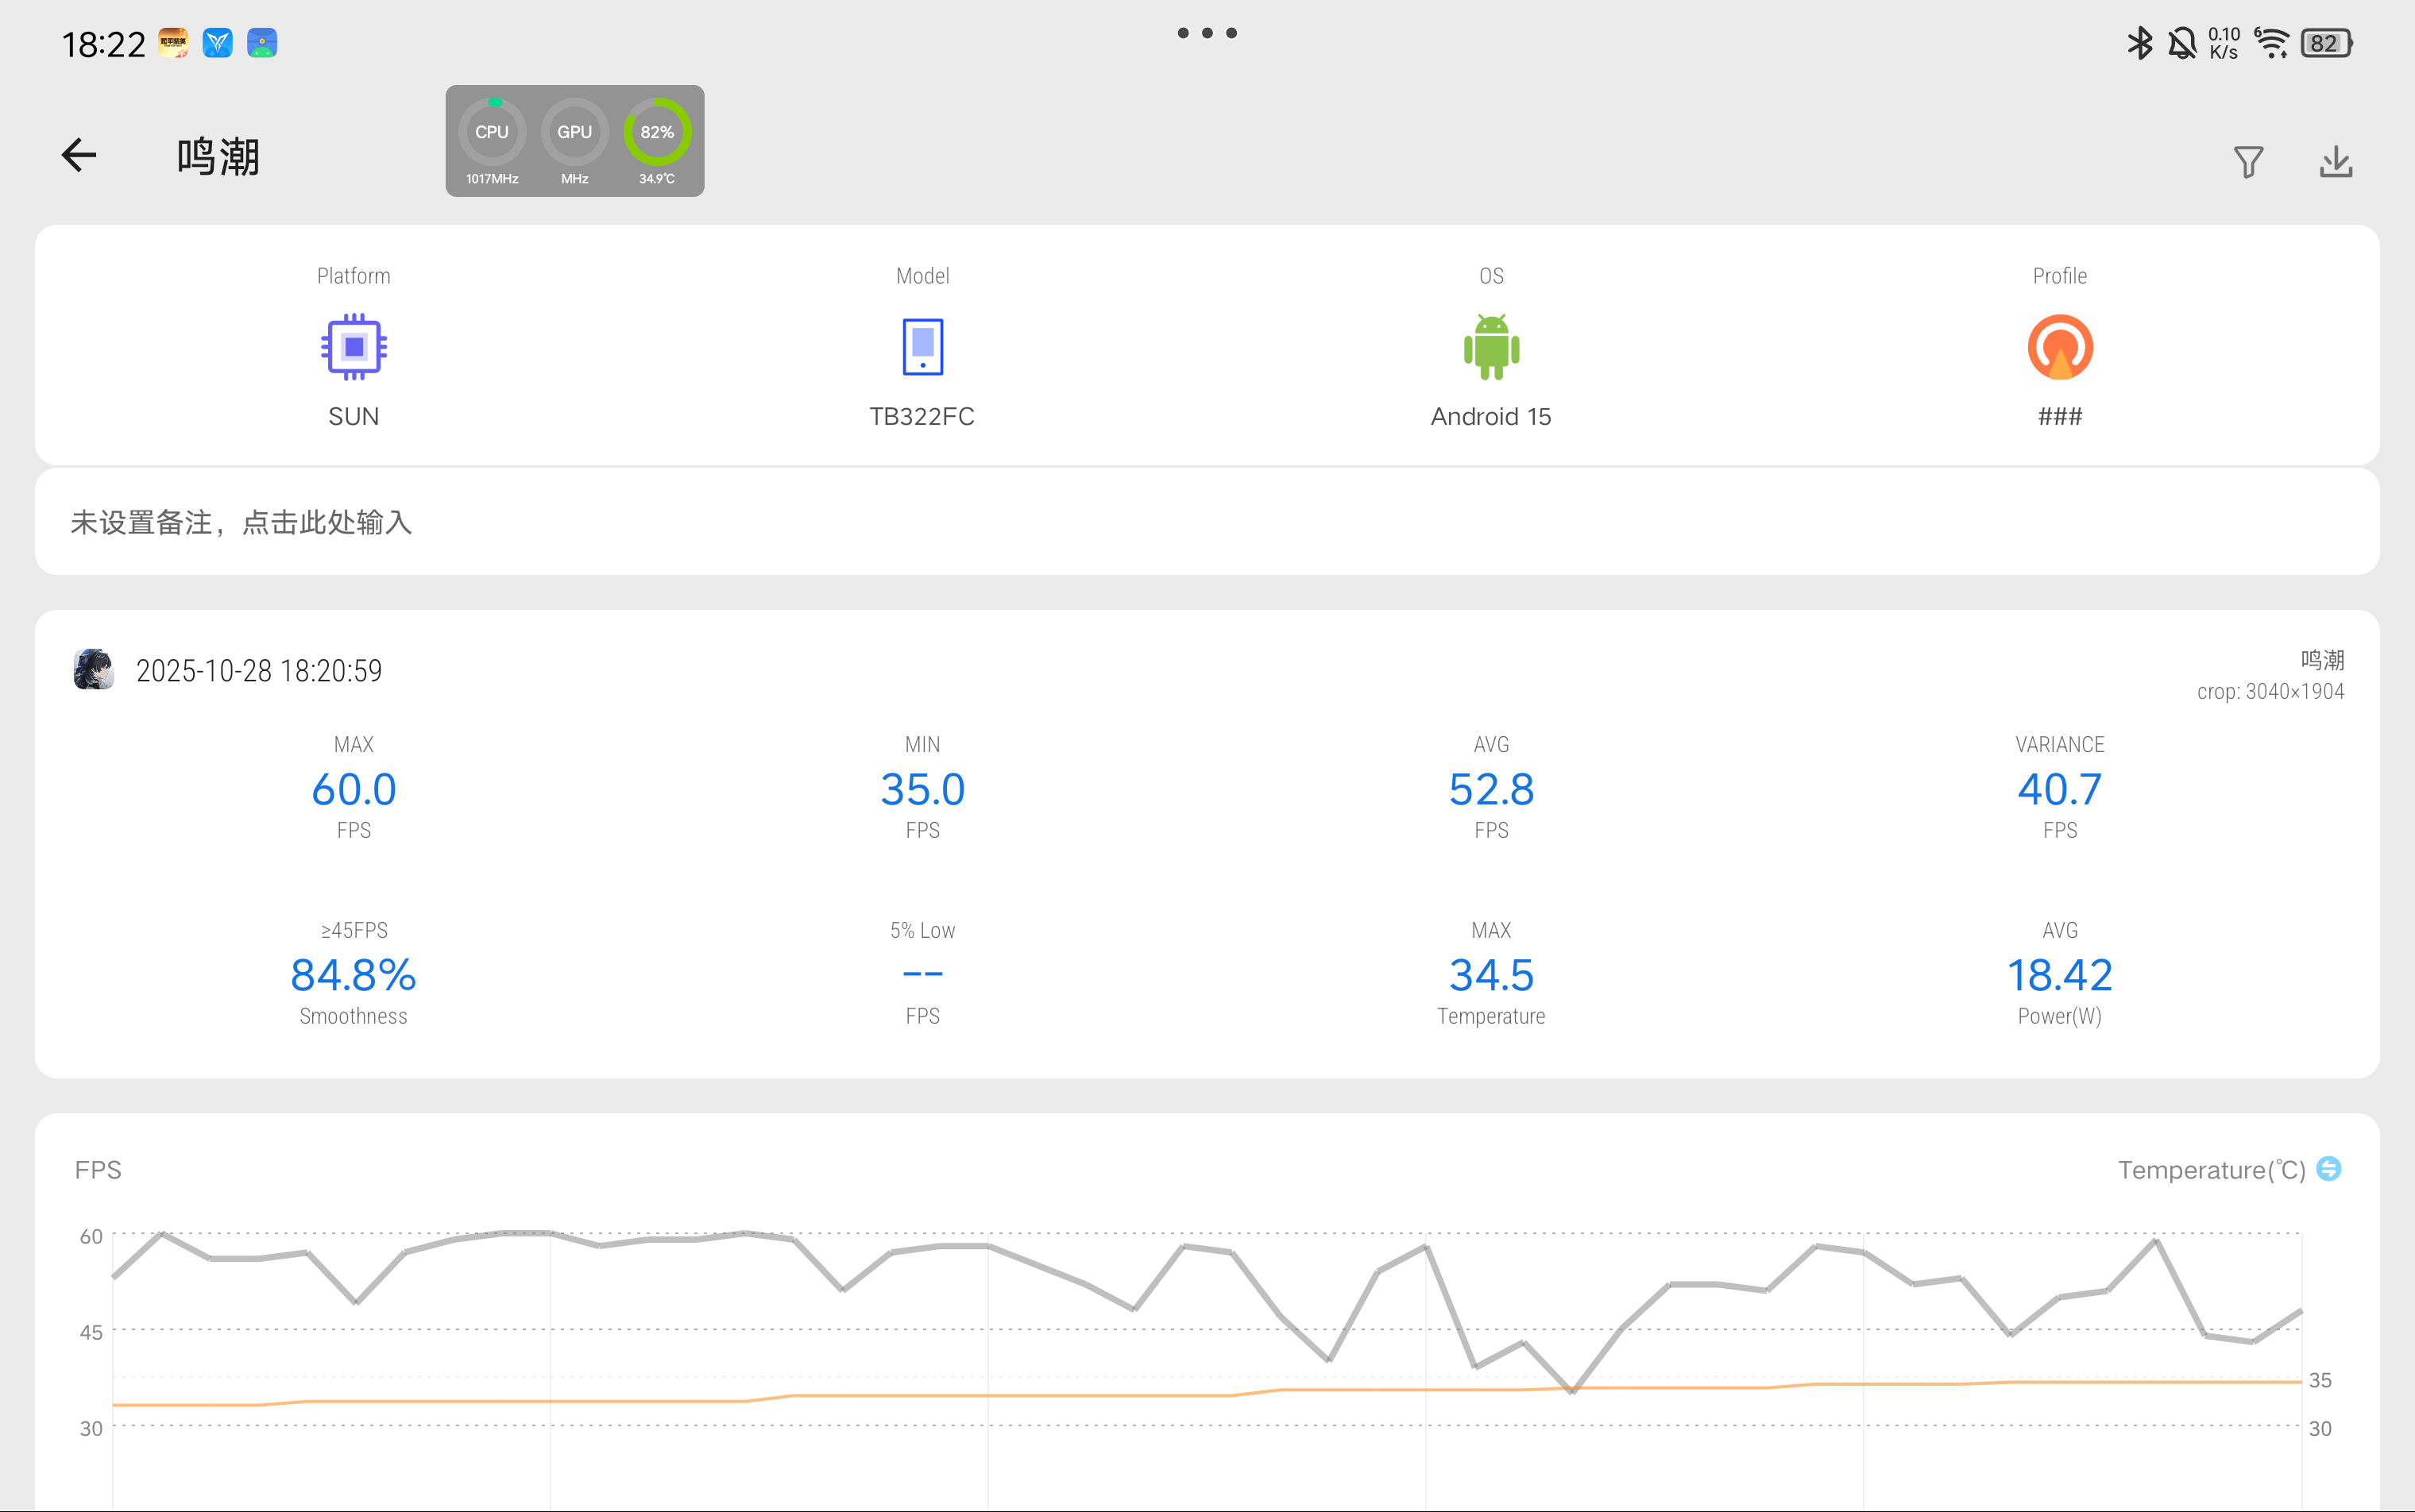Click the ### profile name text

pos(2060,417)
